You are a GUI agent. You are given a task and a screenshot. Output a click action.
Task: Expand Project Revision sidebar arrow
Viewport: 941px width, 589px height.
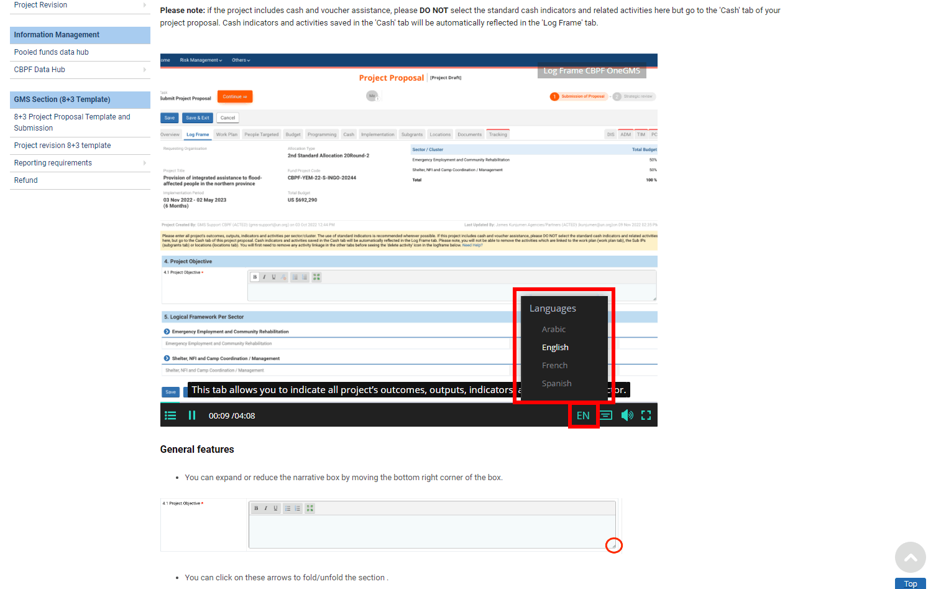click(x=145, y=5)
